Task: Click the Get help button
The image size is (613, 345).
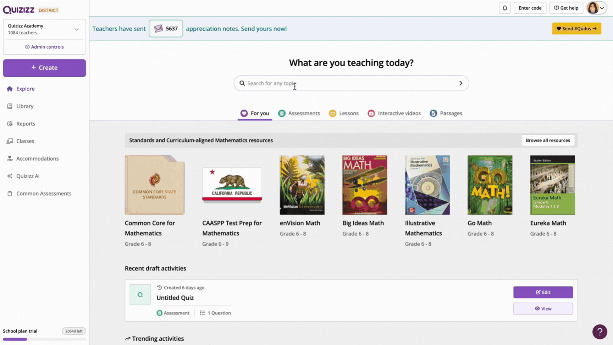Action: [x=566, y=8]
